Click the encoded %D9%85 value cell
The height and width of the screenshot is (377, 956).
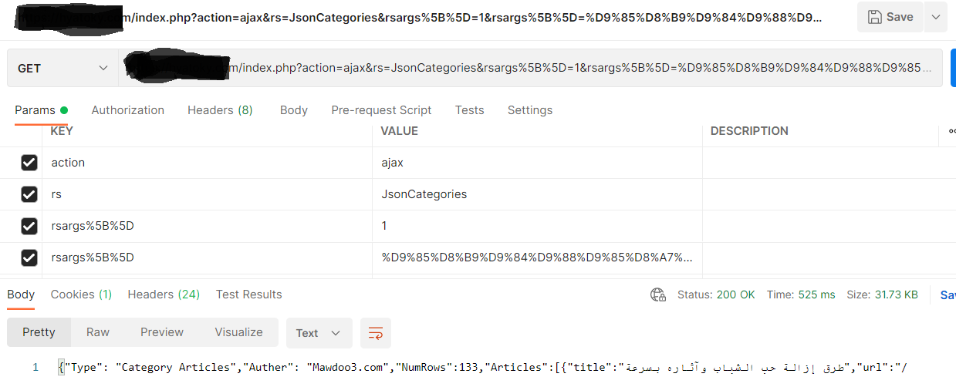coord(537,258)
